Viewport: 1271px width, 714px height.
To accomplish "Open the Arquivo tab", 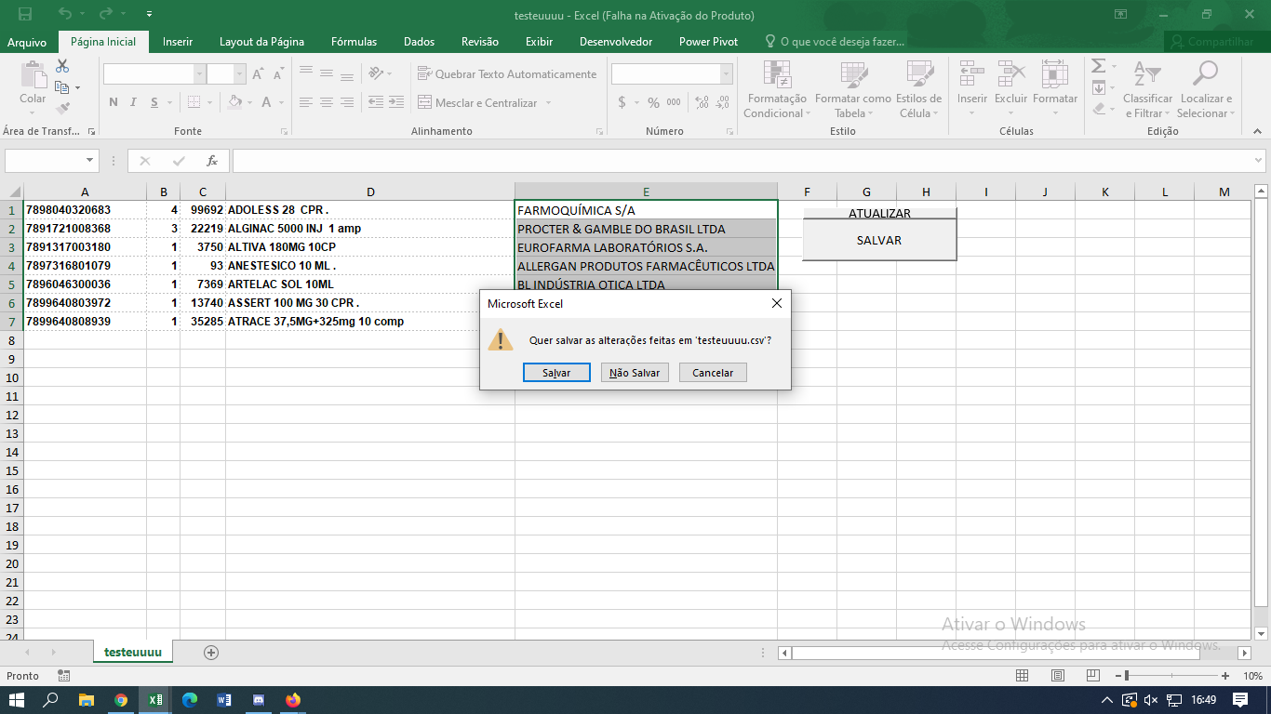I will click(27, 42).
